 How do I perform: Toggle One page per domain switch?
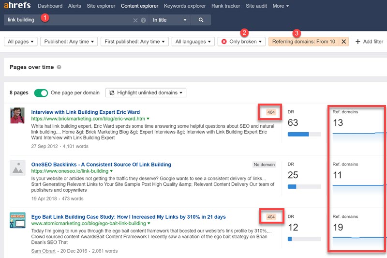coord(41,93)
